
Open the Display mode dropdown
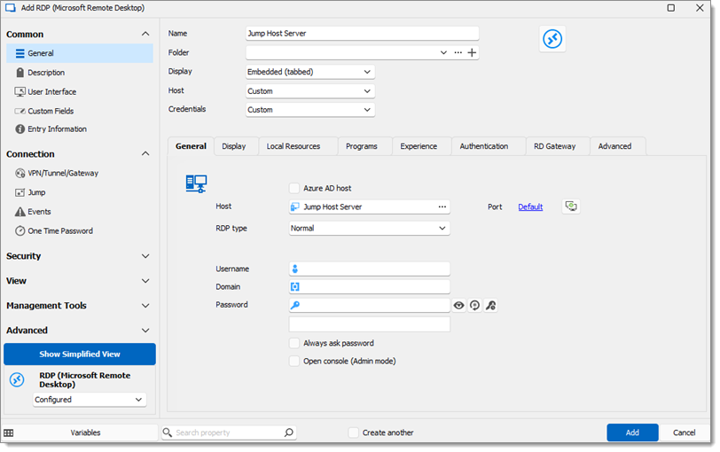pos(310,72)
